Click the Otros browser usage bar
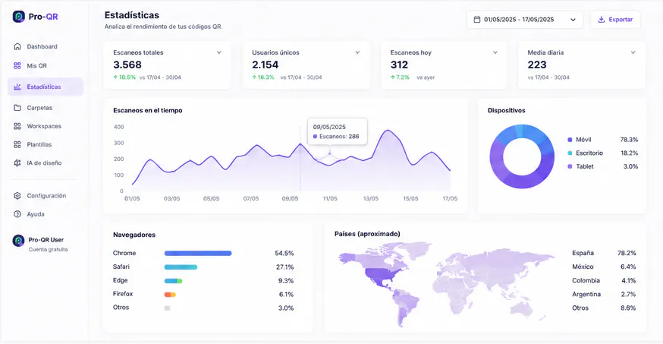The height and width of the screenshot is (344, 663). [167, 308]
